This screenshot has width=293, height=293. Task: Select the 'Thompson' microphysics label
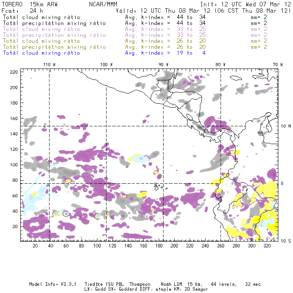pos(140,284)
